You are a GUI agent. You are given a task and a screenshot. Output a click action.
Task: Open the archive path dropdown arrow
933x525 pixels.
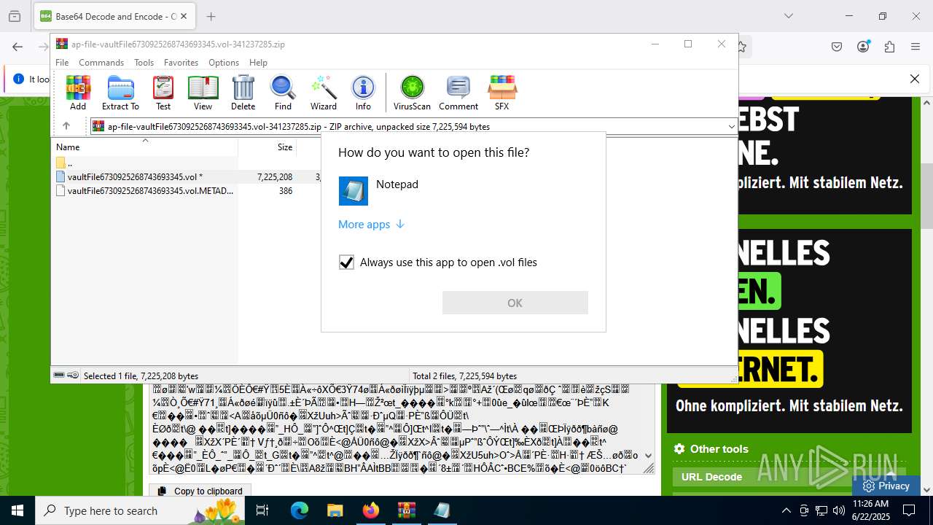click(732, 126)
